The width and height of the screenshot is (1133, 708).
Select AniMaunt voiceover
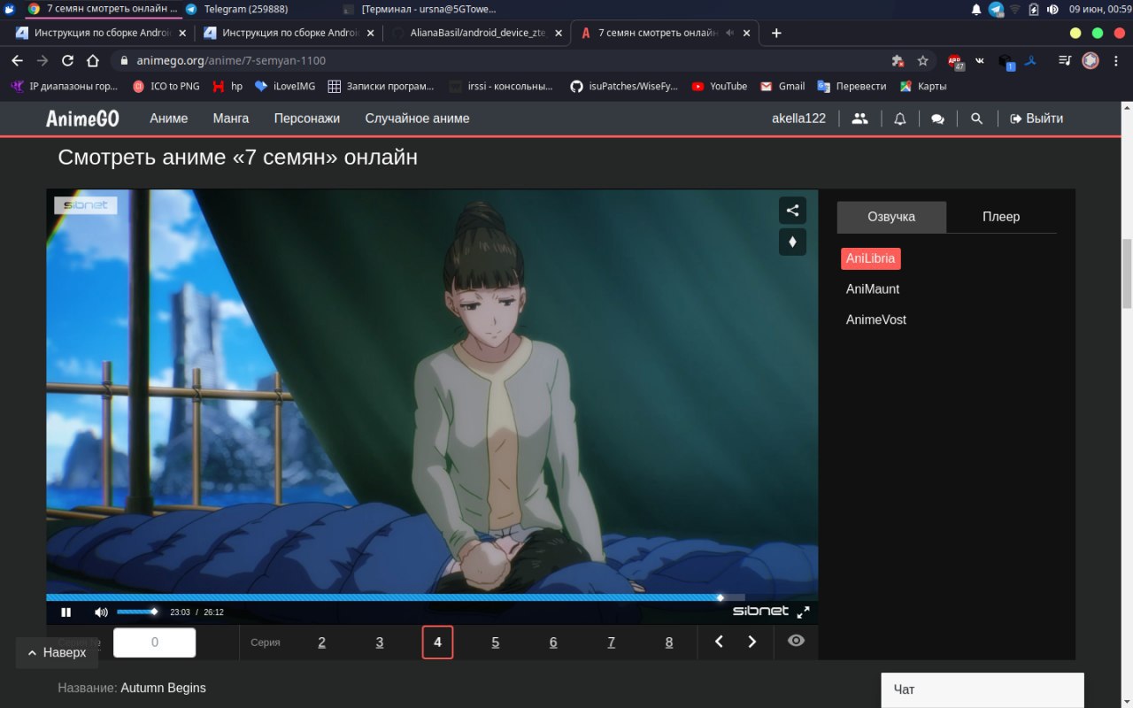pyautogui.click(x=873, y=289)
